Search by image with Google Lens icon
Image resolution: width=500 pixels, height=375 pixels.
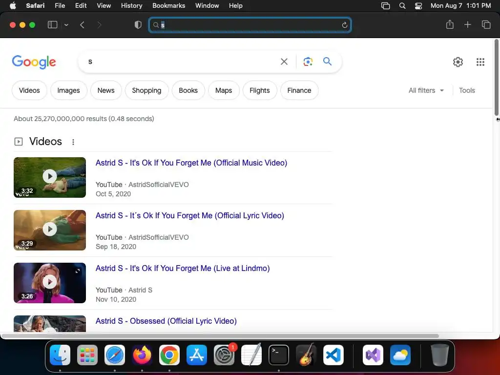pos(308,62)
